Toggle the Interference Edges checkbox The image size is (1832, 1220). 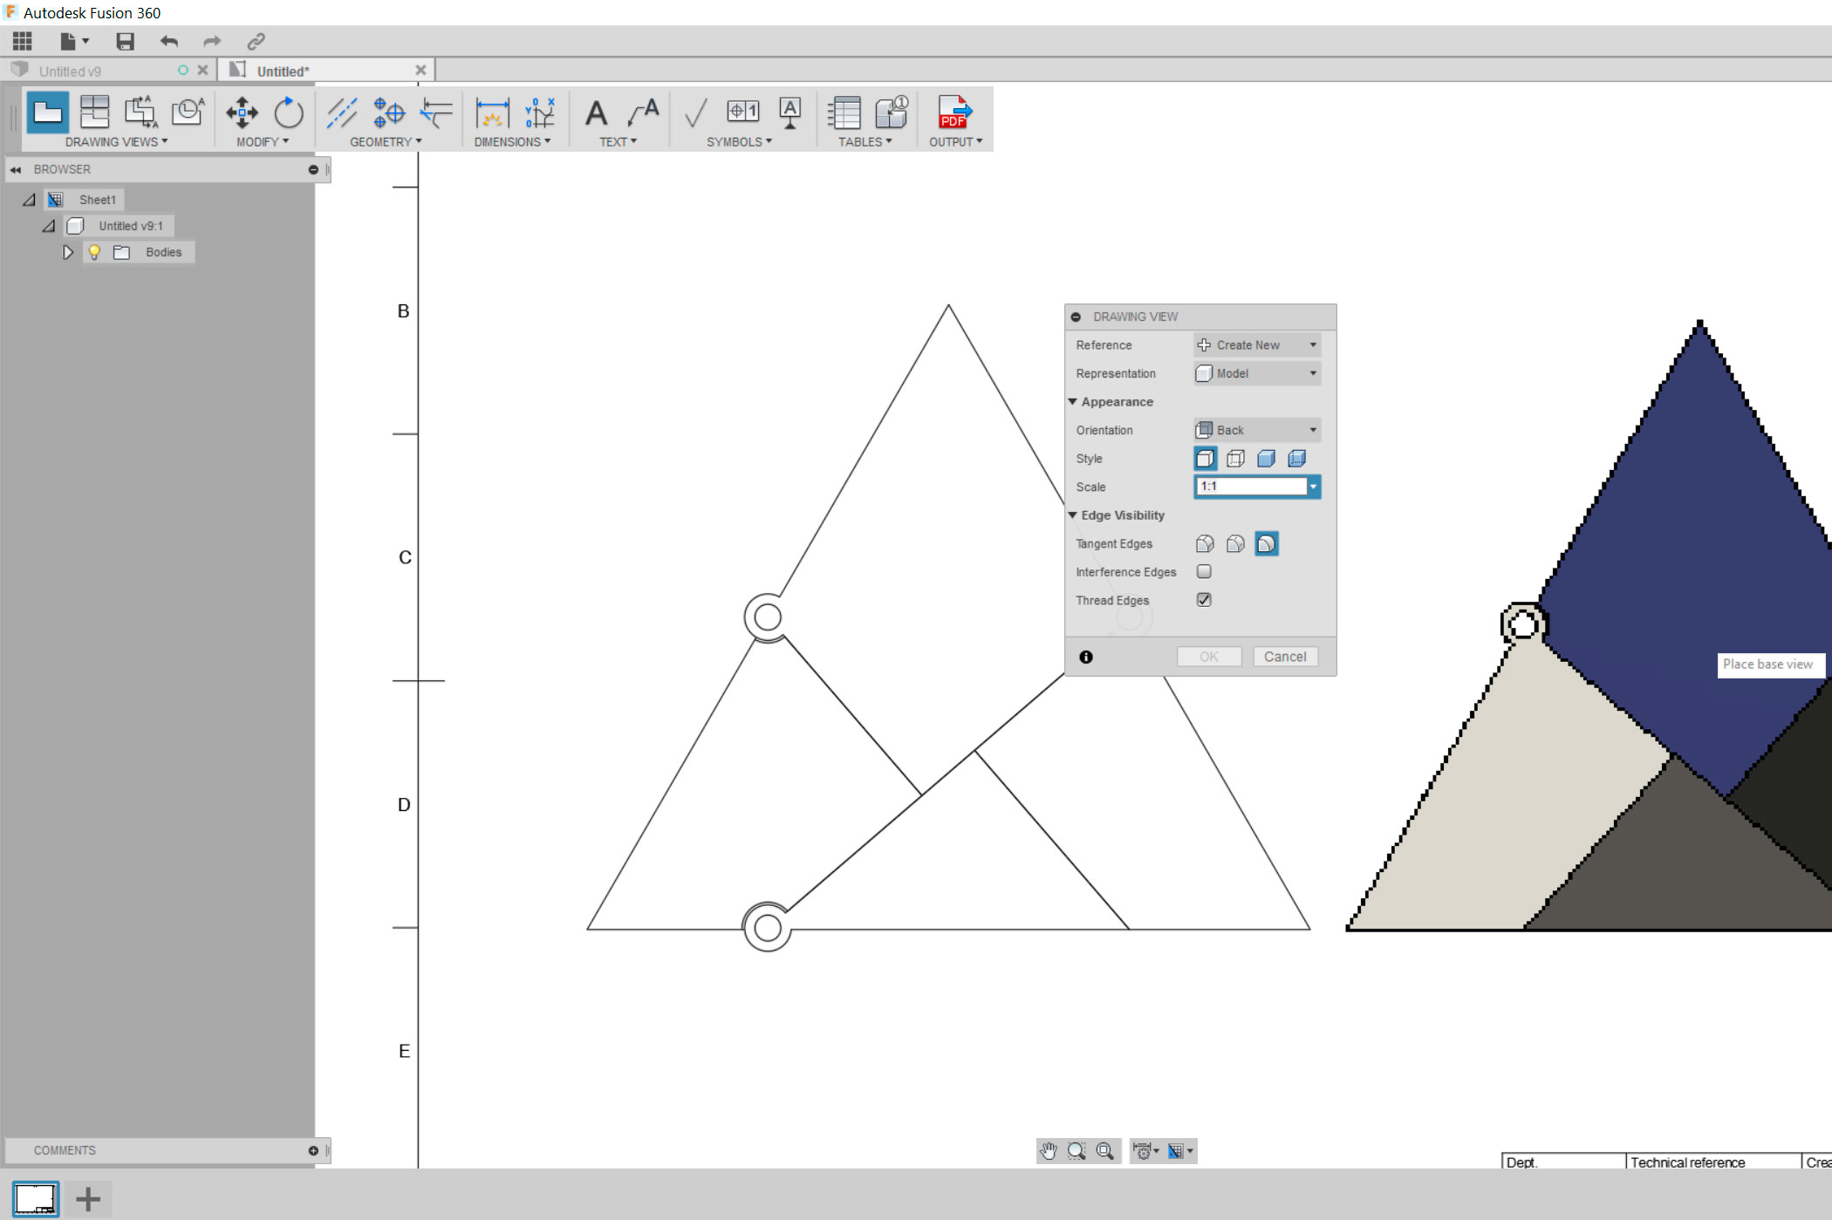(x=1204, y=572)
